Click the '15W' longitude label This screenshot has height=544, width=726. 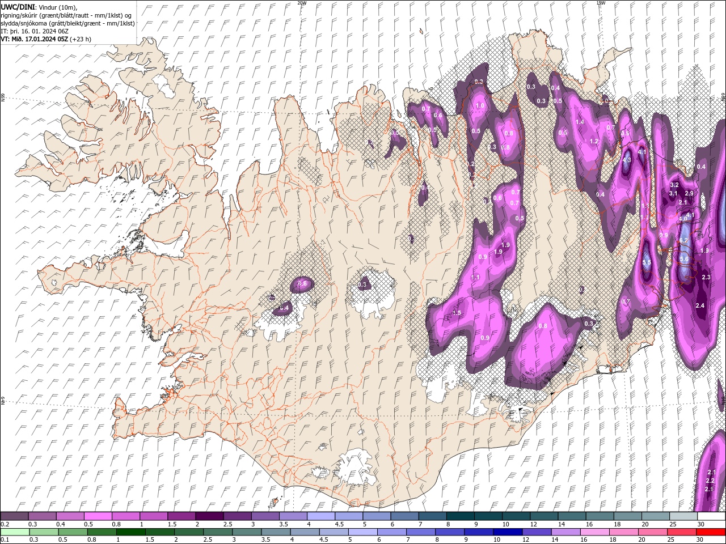(x=601, y=3)
